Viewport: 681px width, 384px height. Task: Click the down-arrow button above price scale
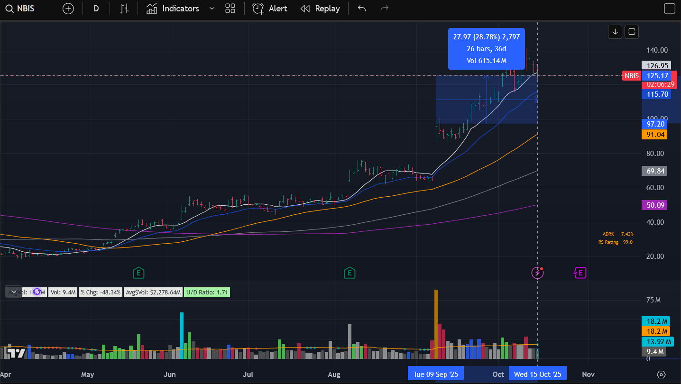tap(615, 32)
